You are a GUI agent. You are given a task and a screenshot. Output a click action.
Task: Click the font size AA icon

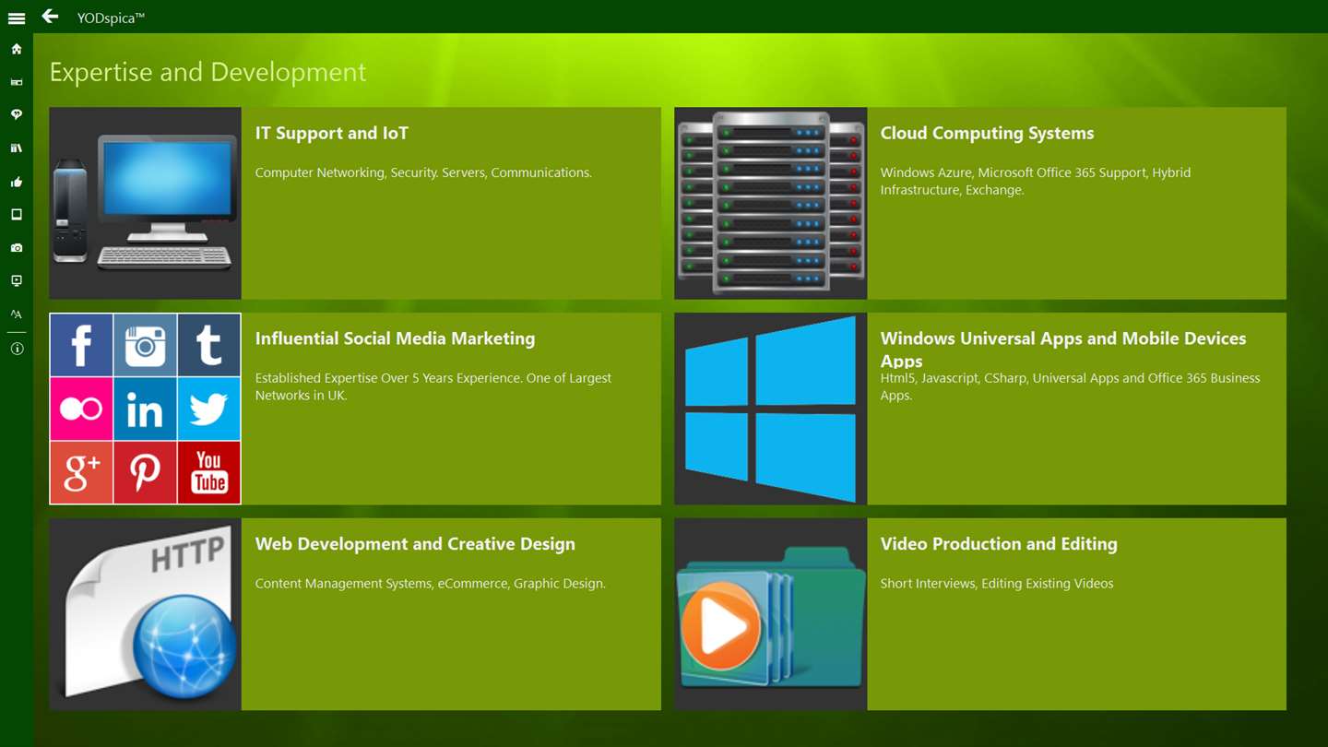pos(17,314)
